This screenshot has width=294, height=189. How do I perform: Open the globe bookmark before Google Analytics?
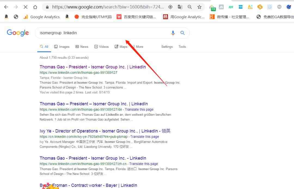pyautogui.click(x=16, y=17)
